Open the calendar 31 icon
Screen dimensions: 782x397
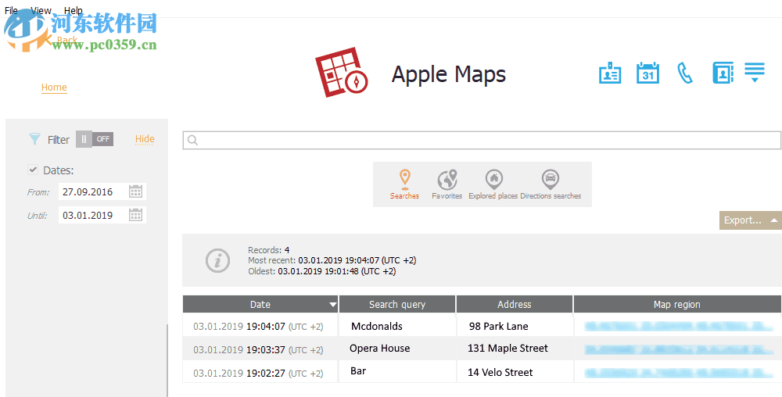tap(647, 73)
